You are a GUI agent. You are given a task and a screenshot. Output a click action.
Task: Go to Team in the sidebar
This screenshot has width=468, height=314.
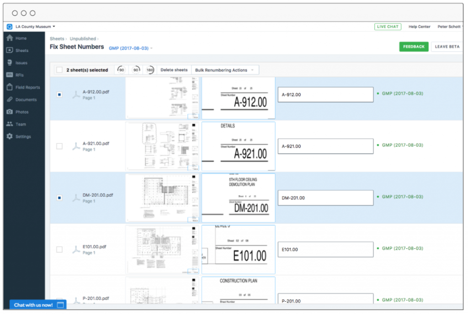tap(21, 124)
